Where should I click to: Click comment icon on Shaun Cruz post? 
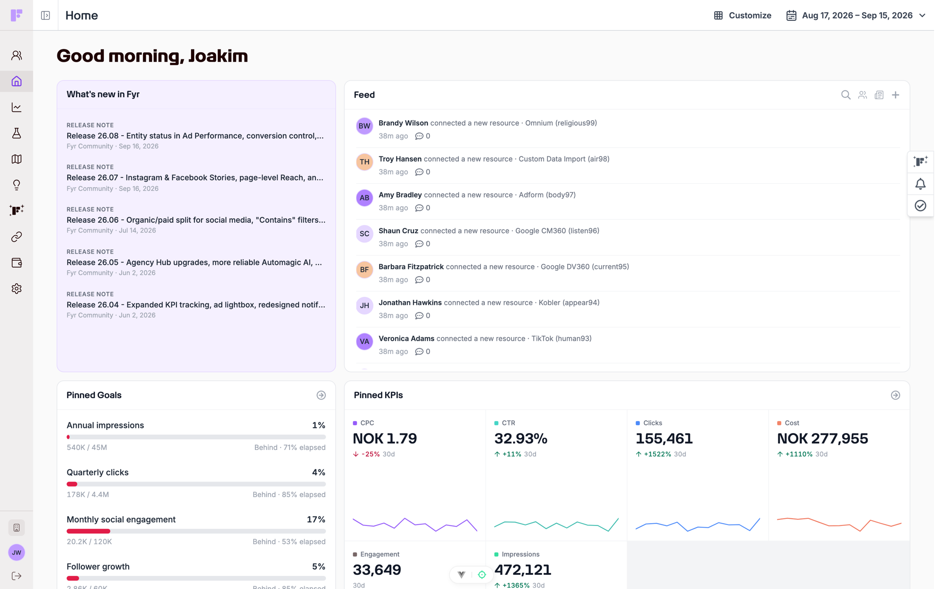coord(419,244)
